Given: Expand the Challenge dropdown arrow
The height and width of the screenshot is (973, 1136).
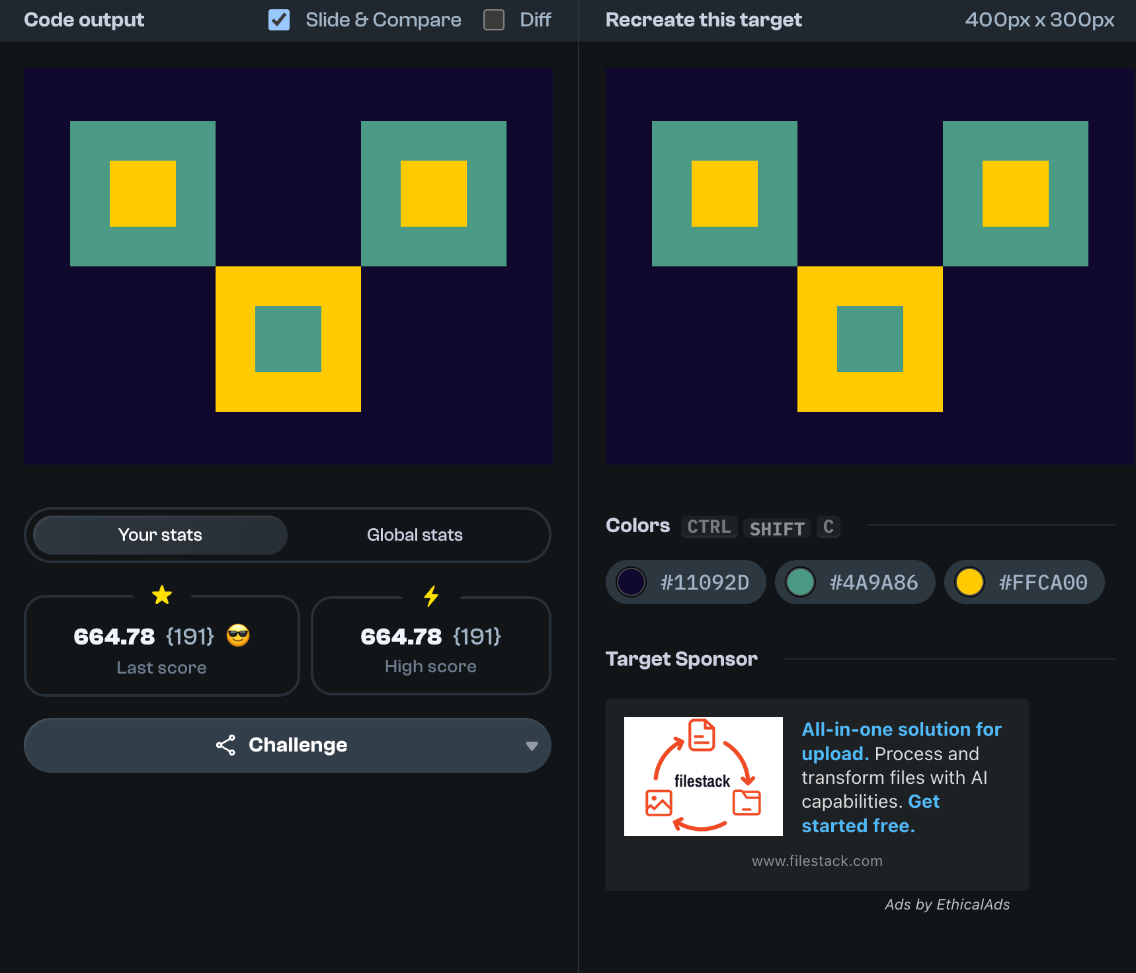Looking at the screenshot, I should coord(531,746).
